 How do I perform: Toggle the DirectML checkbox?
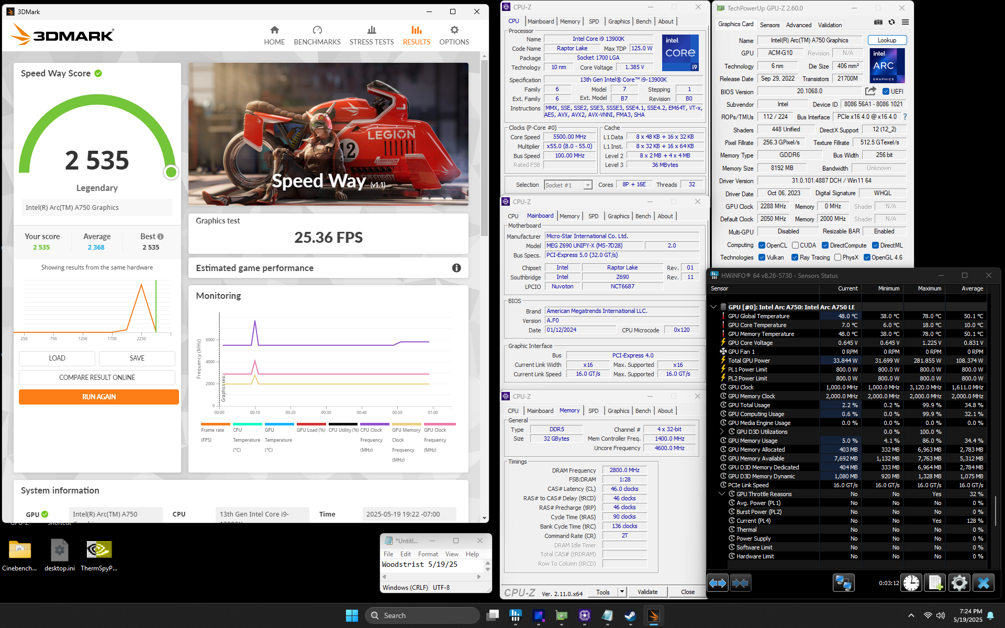coord(875,245)
